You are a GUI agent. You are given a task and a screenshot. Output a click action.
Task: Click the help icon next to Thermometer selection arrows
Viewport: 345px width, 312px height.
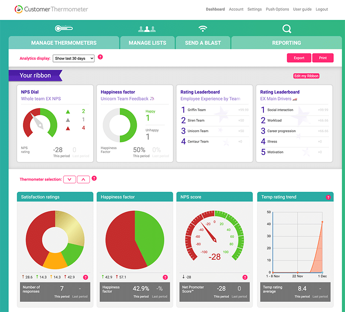(x=94, y=178)
